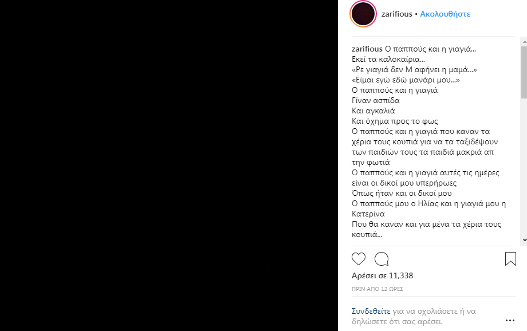Show who liked via Αρέσει σε 11,338
Screen dimensions: 527x331
coord(382,275)
